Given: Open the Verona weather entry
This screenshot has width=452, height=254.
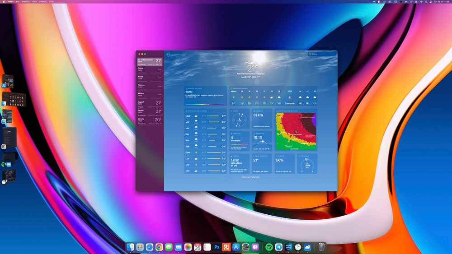Looking at the screenshot, I should pyautogui.click(x=150, y=120).
